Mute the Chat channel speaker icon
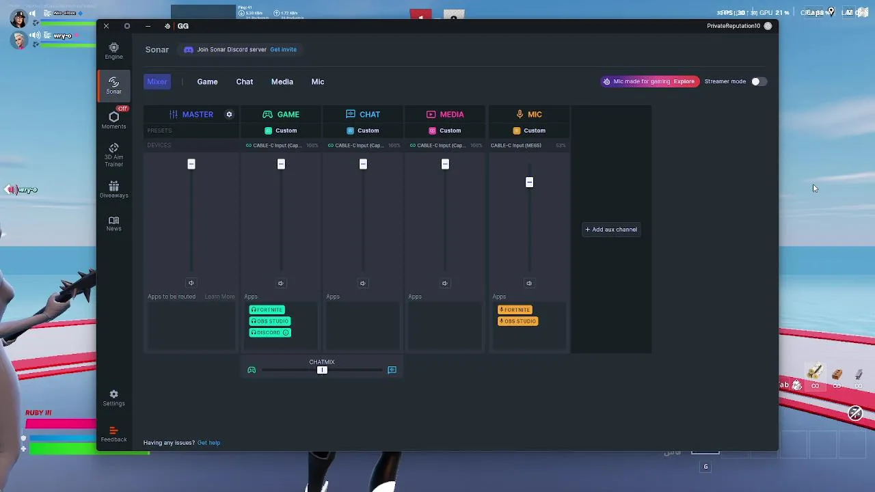 [x=363, y=283]
